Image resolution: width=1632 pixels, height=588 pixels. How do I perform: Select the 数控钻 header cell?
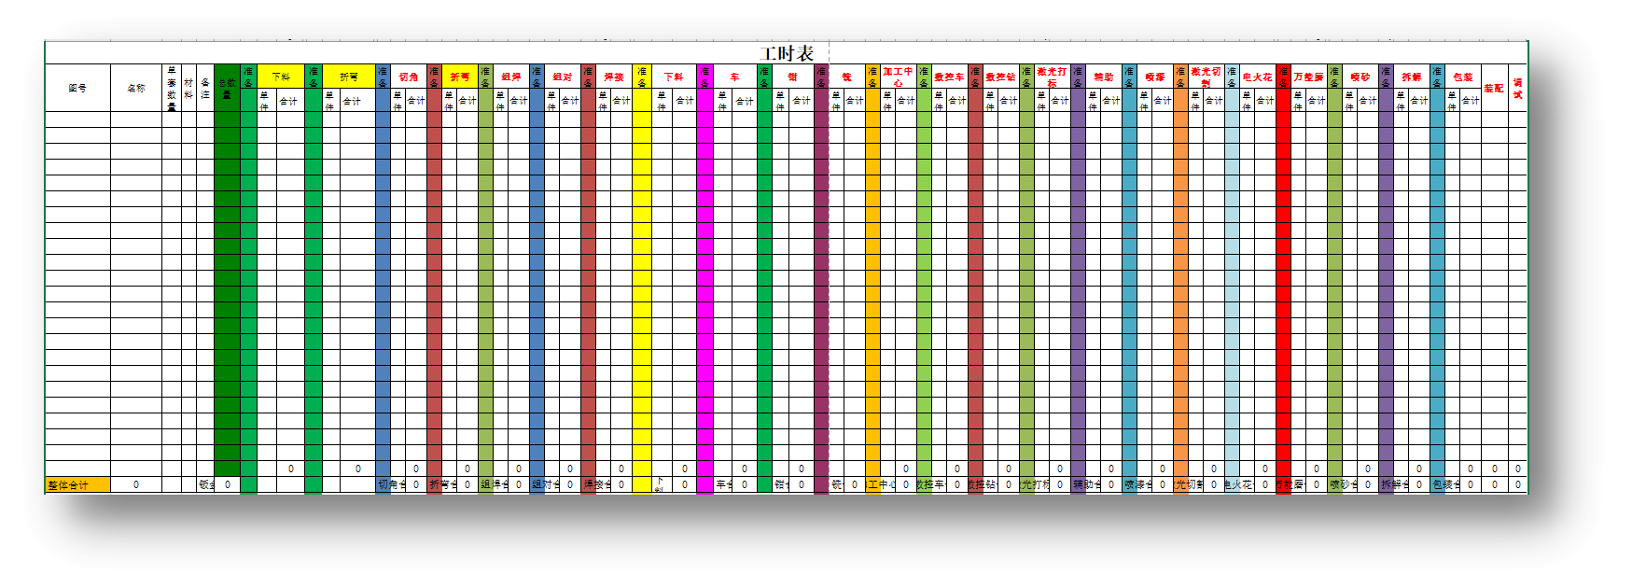[1000, 77]
